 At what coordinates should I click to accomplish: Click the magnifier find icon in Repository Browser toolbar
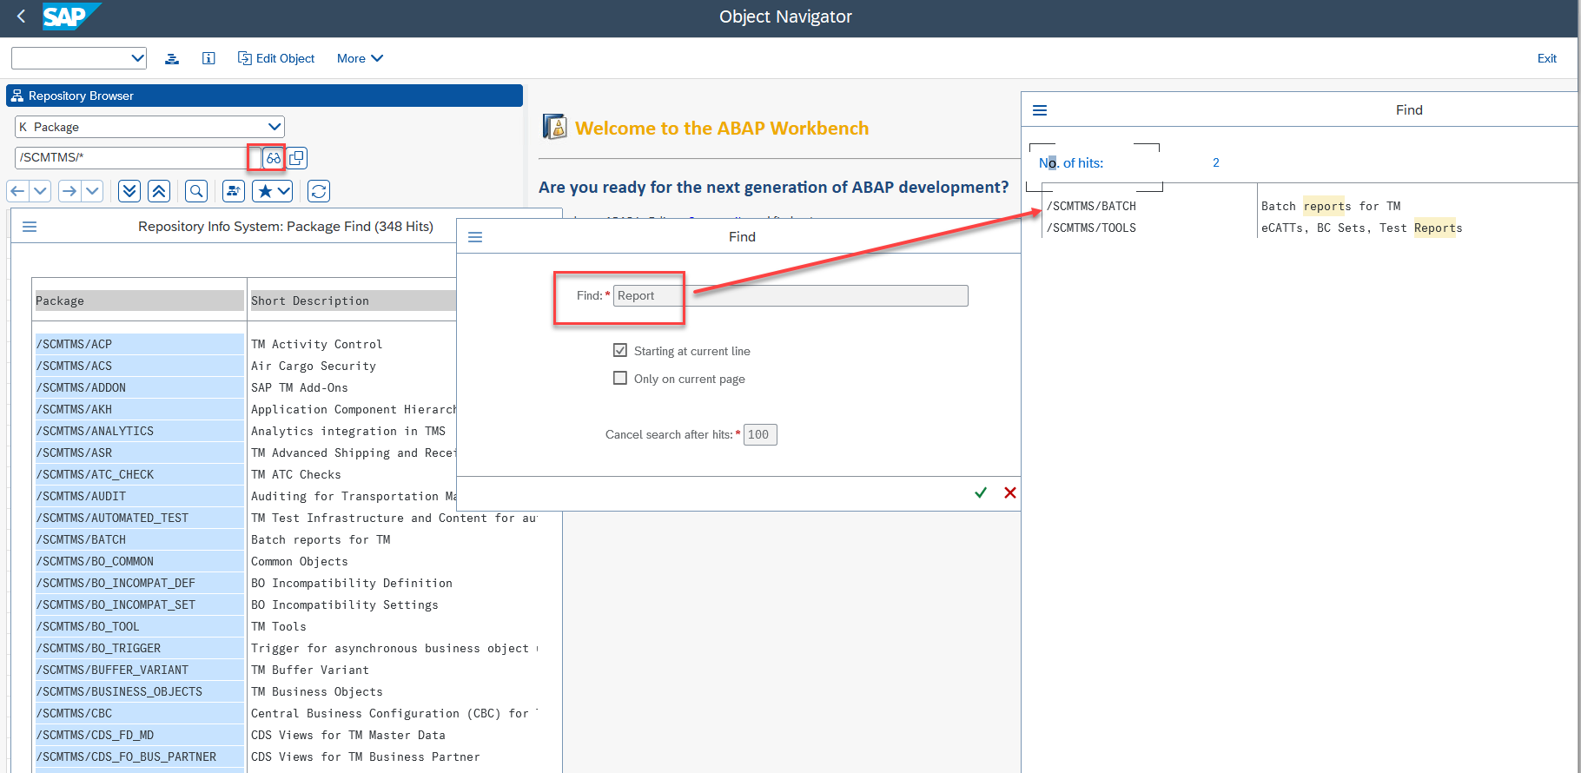[196, 191]
